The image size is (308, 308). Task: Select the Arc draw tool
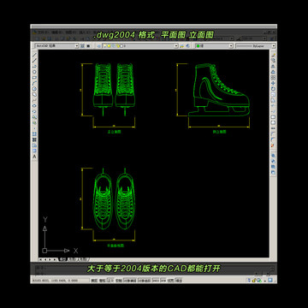pos(34,83)
